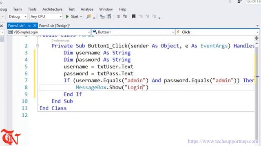The image size is (261, 146).
Task: Open the Window menu
Action: 106,9
